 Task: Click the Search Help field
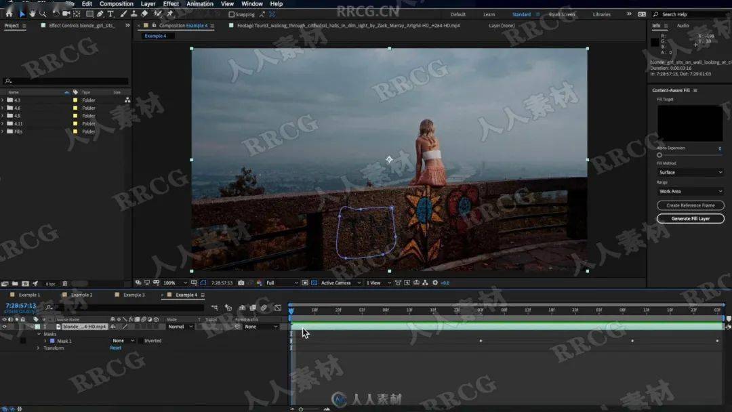[x=691, y=14]
